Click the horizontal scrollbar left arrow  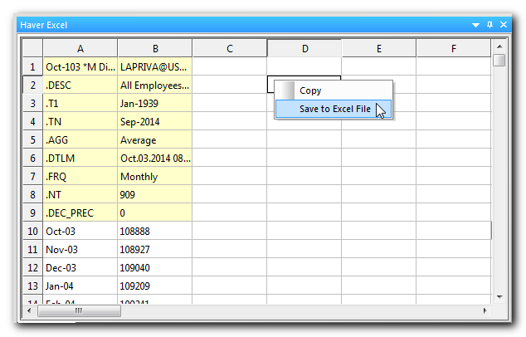click(29, 310)
